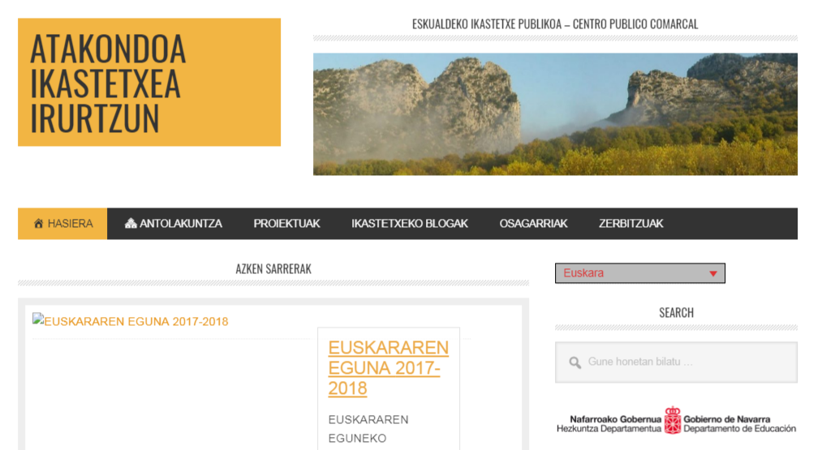Open the Zerbitzuak menu
Viewport: 822px width, 450px height.
[x=631, y=224]
